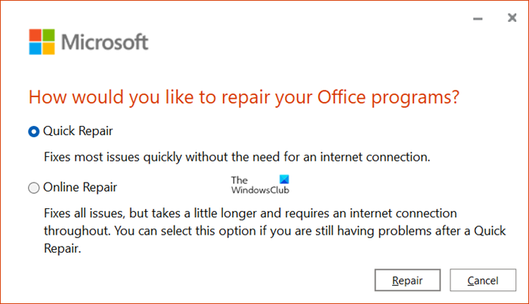The height and width of the screenshot is (304, 529).
Task: Minimize the Office repair dialog
Action: [x=476, y=17]
